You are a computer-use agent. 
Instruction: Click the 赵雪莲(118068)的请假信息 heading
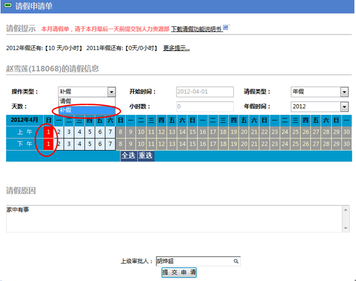click(52, 69)
